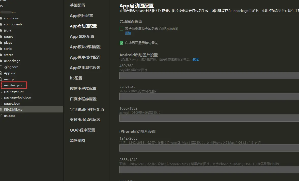Select the jsons folder

[x=8, y=30]
